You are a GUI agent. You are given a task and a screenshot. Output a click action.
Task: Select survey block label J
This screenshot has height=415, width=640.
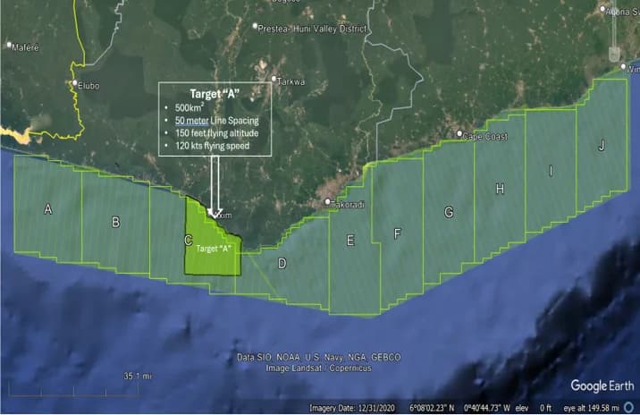(x=602, y=146)
